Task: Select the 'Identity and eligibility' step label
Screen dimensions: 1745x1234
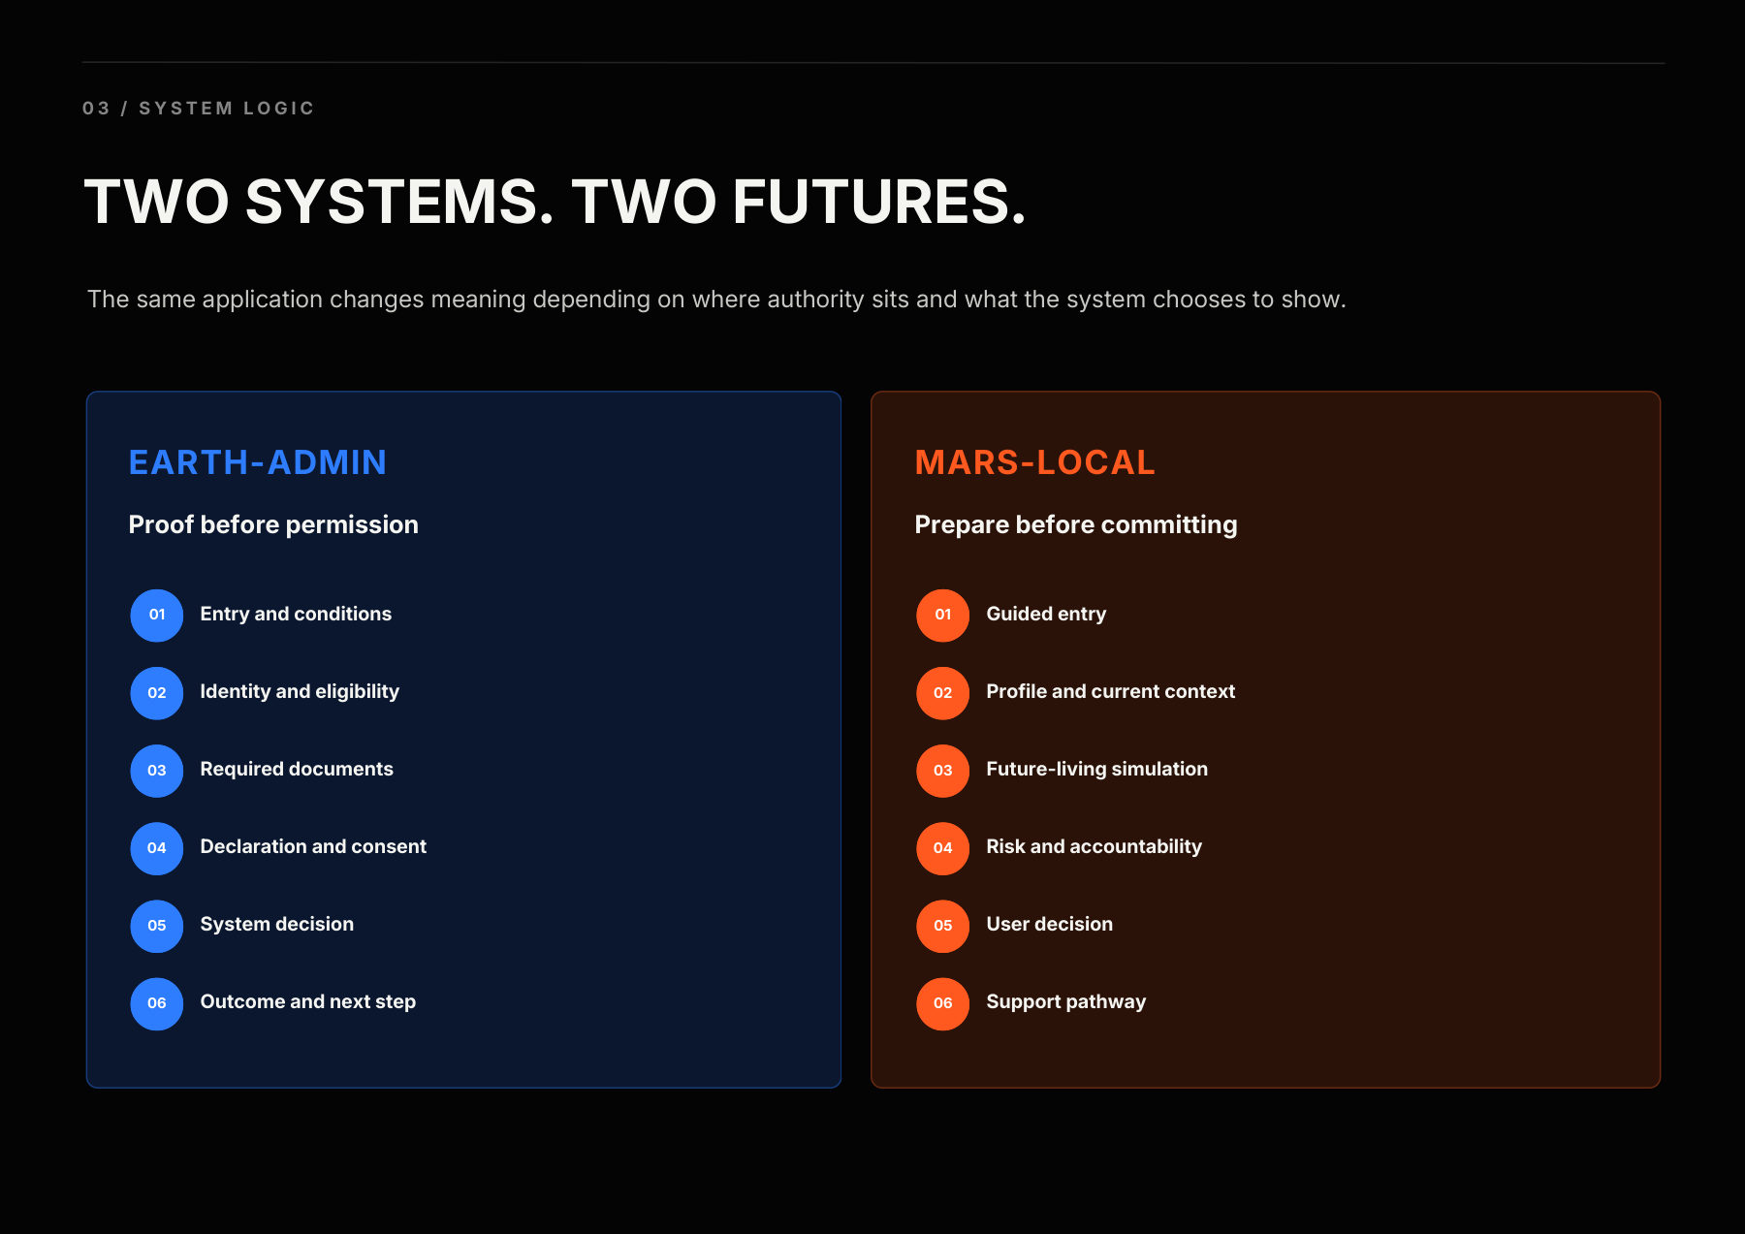Action: coord(300,691)
